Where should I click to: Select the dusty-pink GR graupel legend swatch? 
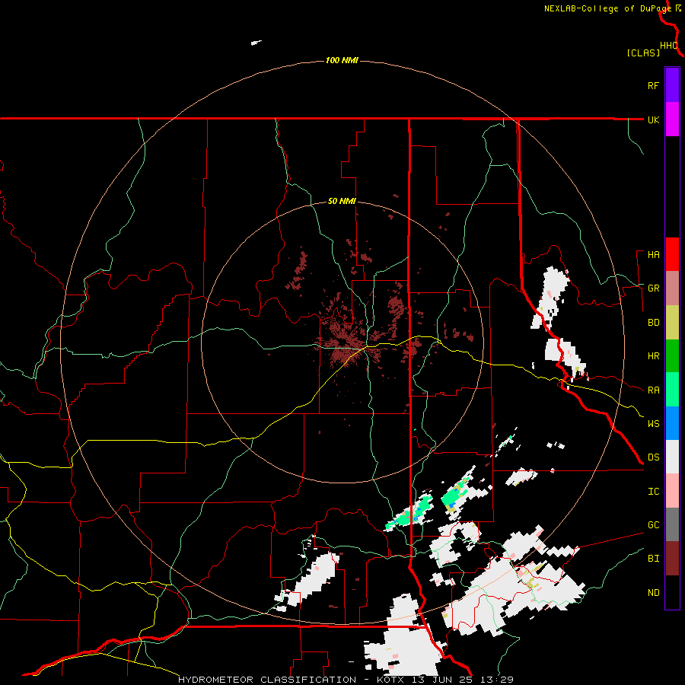(672, 288)
